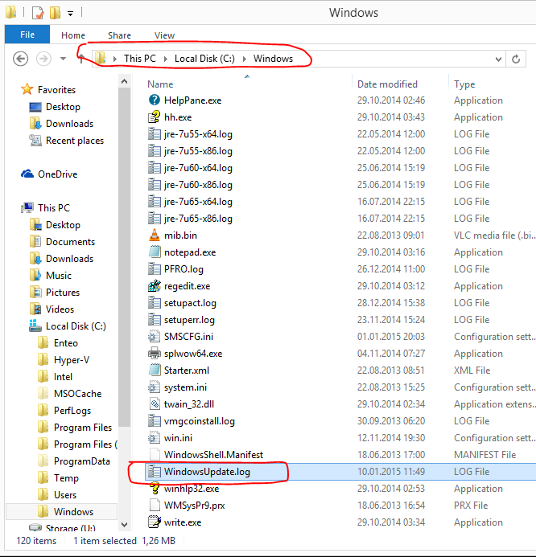Select jre-7u60-x86.log file name

198,185
